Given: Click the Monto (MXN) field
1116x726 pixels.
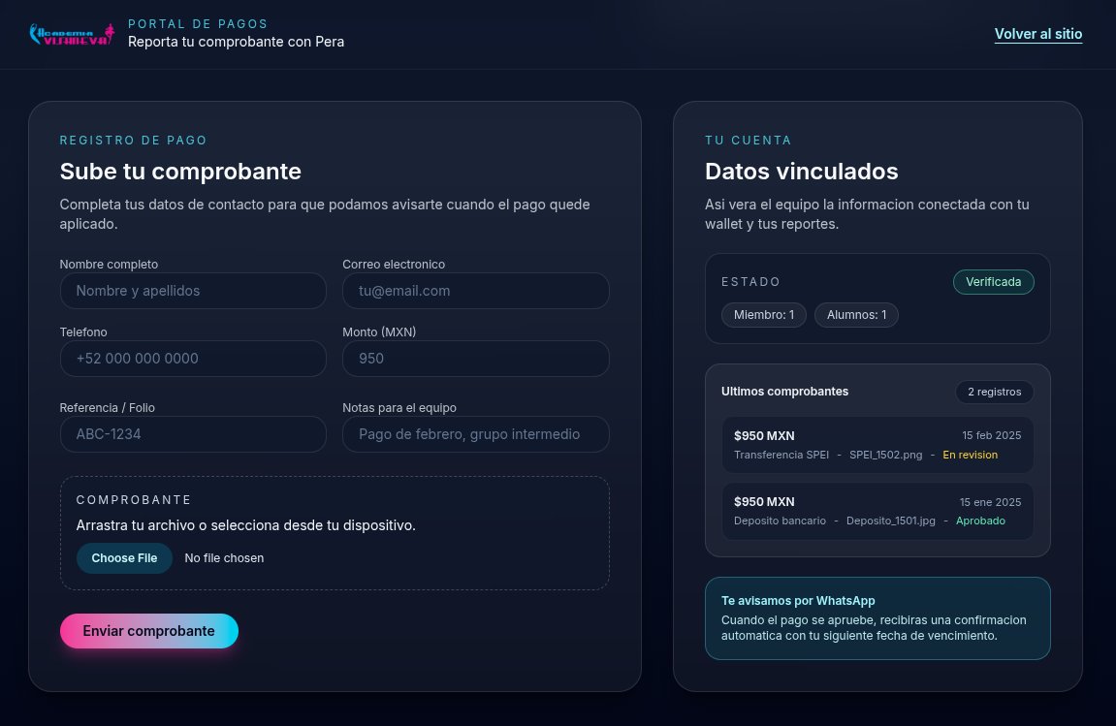Looking at the screenshot, I should 475,358.
